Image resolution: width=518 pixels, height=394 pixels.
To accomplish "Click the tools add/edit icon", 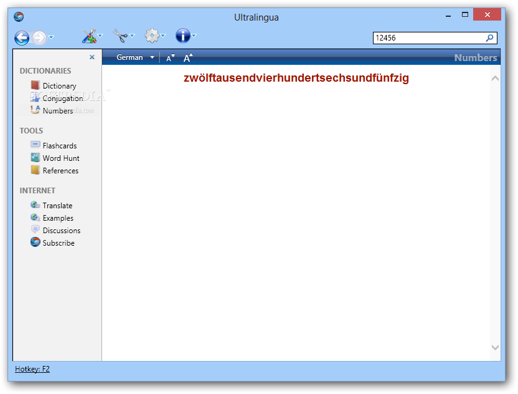I will point(89,36).
